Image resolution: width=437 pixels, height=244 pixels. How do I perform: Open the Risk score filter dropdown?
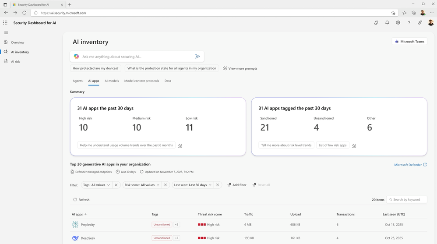142,185
